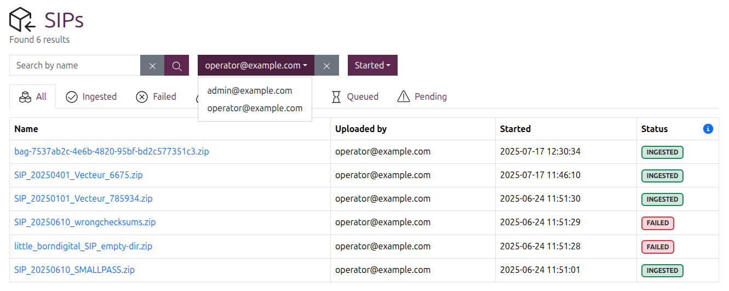Click the start time 2025-06-24 11:51:29
The image size is (729, 291).
[540, 222]
